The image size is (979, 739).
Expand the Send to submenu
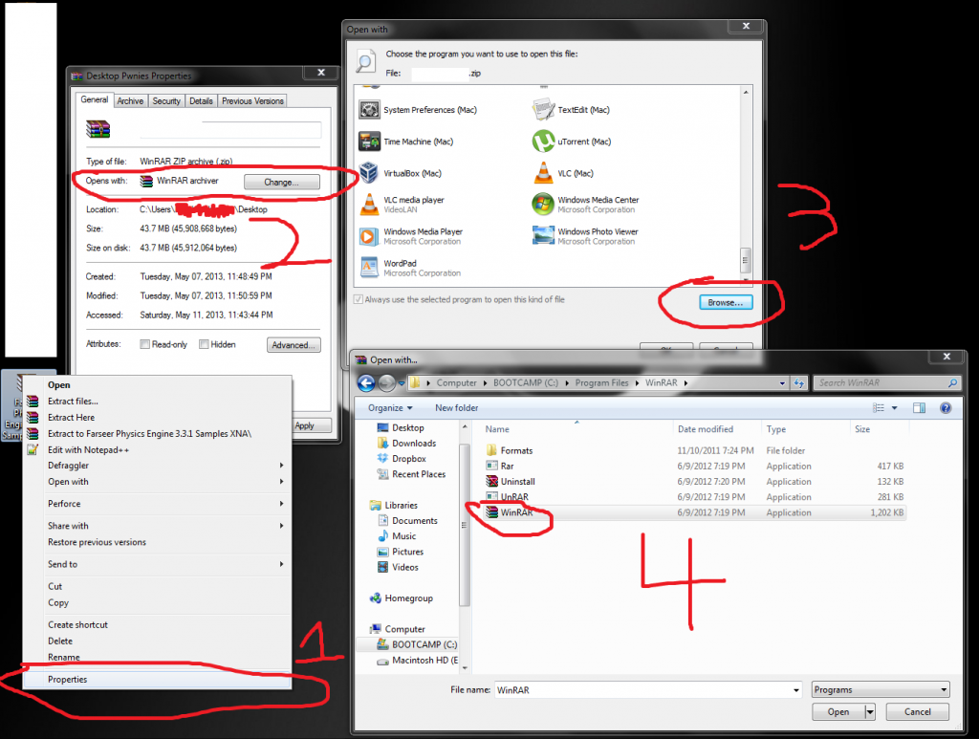tap(282, 564)
